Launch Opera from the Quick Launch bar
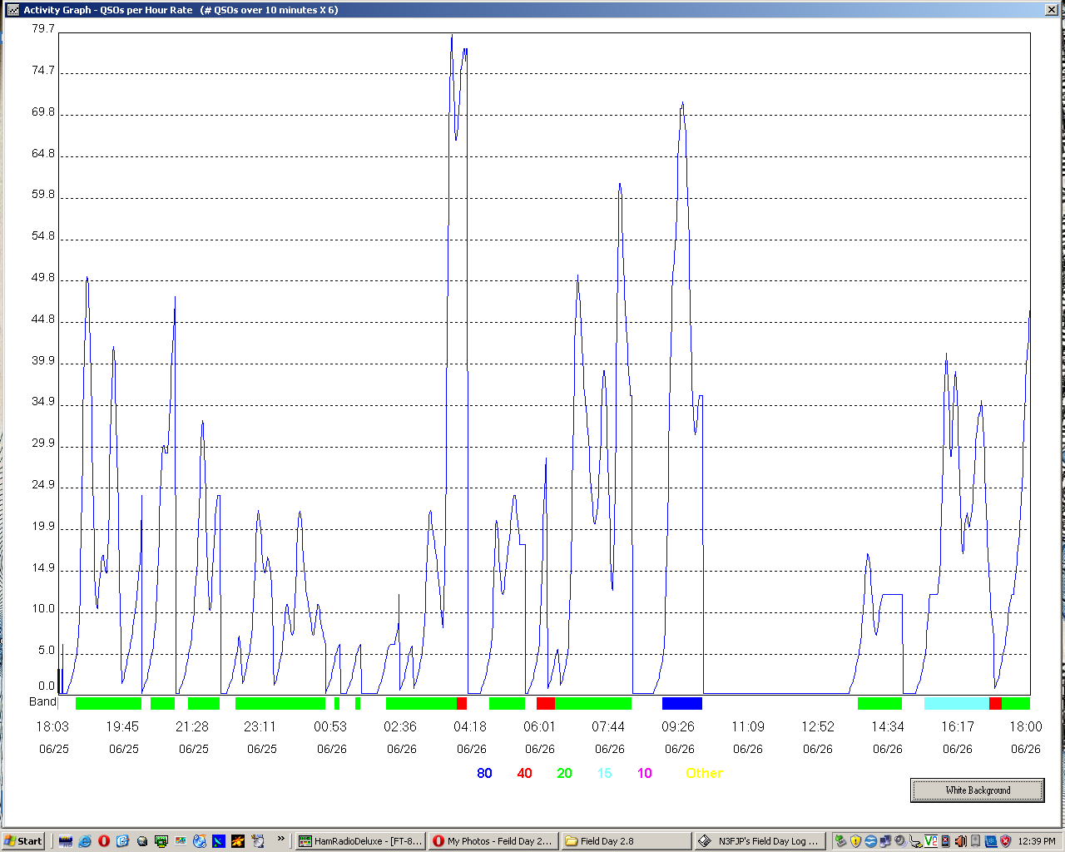 coord(104,841)
